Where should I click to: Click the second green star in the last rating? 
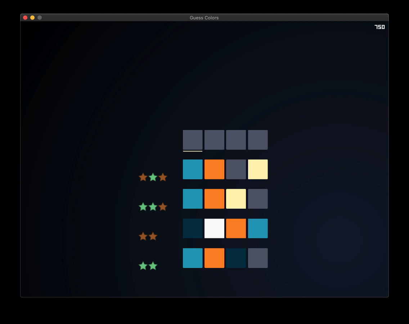pyautogui.click(x=153, y=266)
